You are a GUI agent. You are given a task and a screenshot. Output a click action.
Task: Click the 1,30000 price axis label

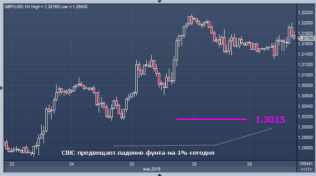click(305, 127)
